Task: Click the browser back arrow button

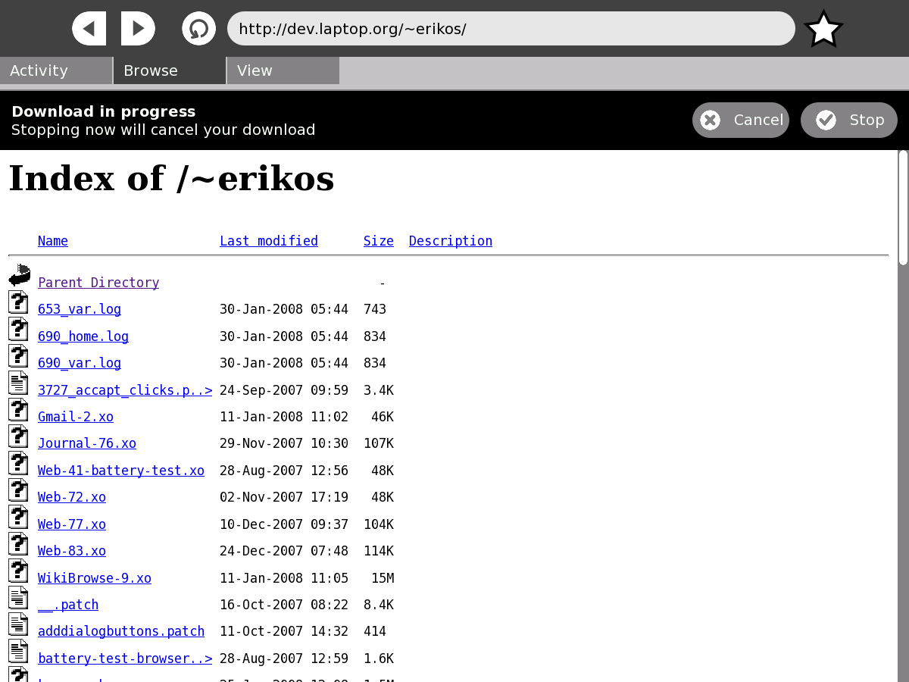Action: click(89, 29)
